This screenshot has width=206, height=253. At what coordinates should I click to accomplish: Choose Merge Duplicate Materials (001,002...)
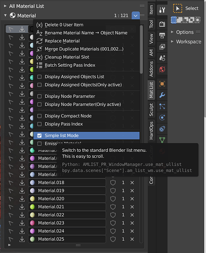click(x=87, y=49)
